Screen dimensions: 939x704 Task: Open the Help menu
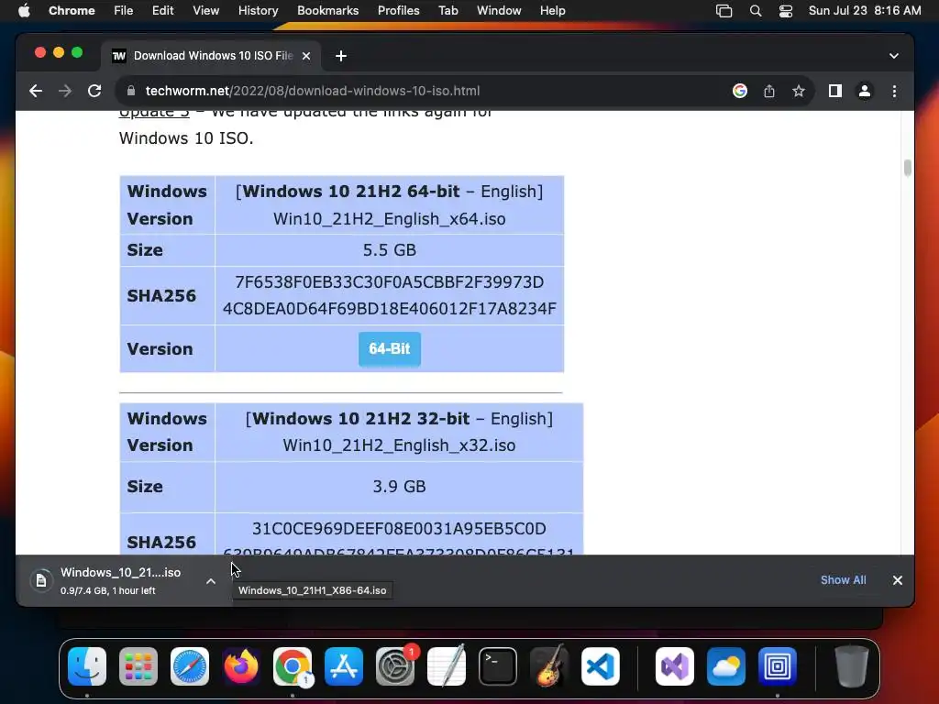point(552,11)
